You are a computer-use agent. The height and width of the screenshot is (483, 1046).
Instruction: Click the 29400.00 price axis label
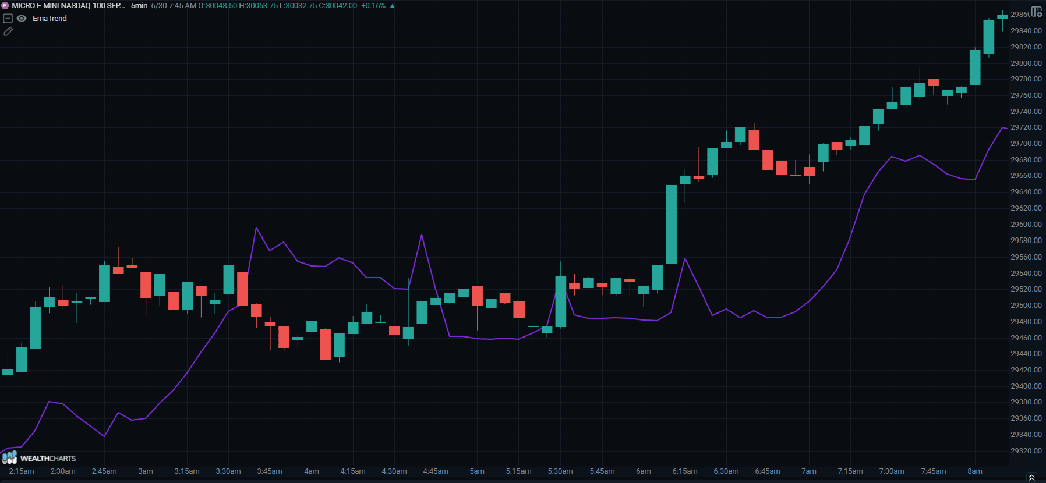tap(1026, 386)
